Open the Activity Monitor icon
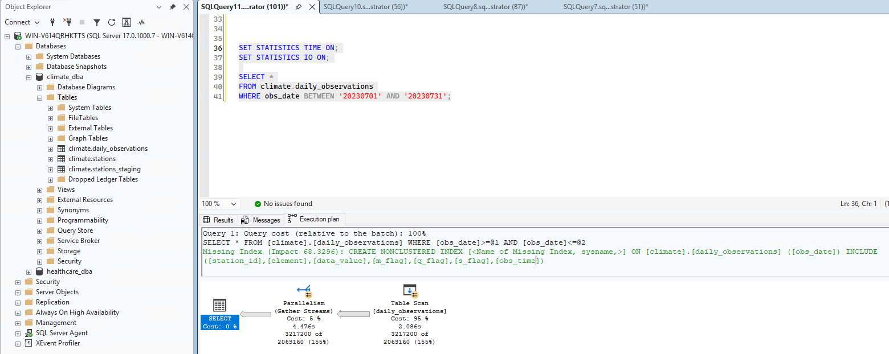Screen dimensions: 889x354 (141, 22)
